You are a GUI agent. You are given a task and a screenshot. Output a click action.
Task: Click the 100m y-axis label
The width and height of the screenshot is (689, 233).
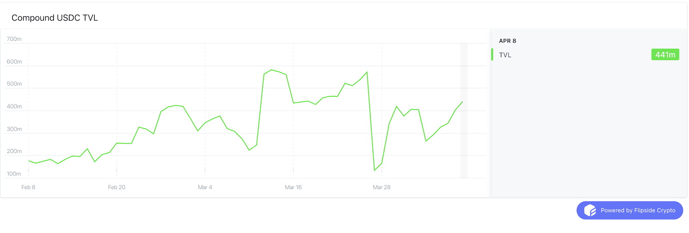pyautogui.click(x=14, y=174)
